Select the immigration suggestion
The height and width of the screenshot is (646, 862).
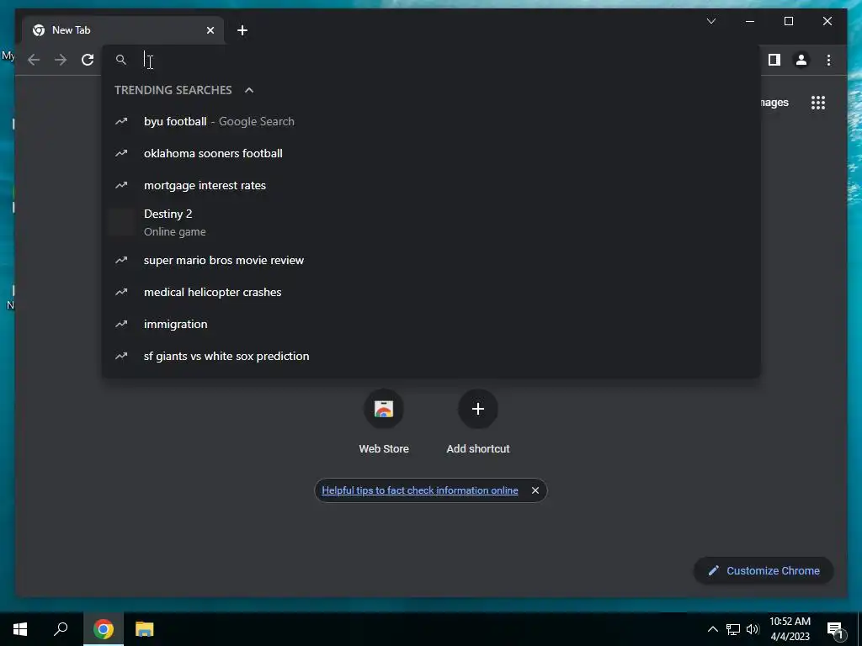point(431,324)
